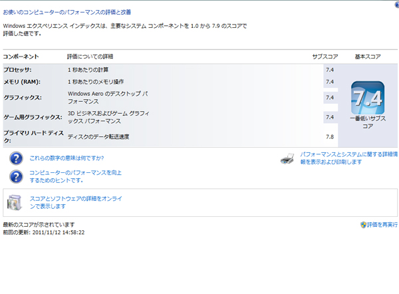Click the question mark icon beside パフォーマンスを向上 hint

click(16, 177)
